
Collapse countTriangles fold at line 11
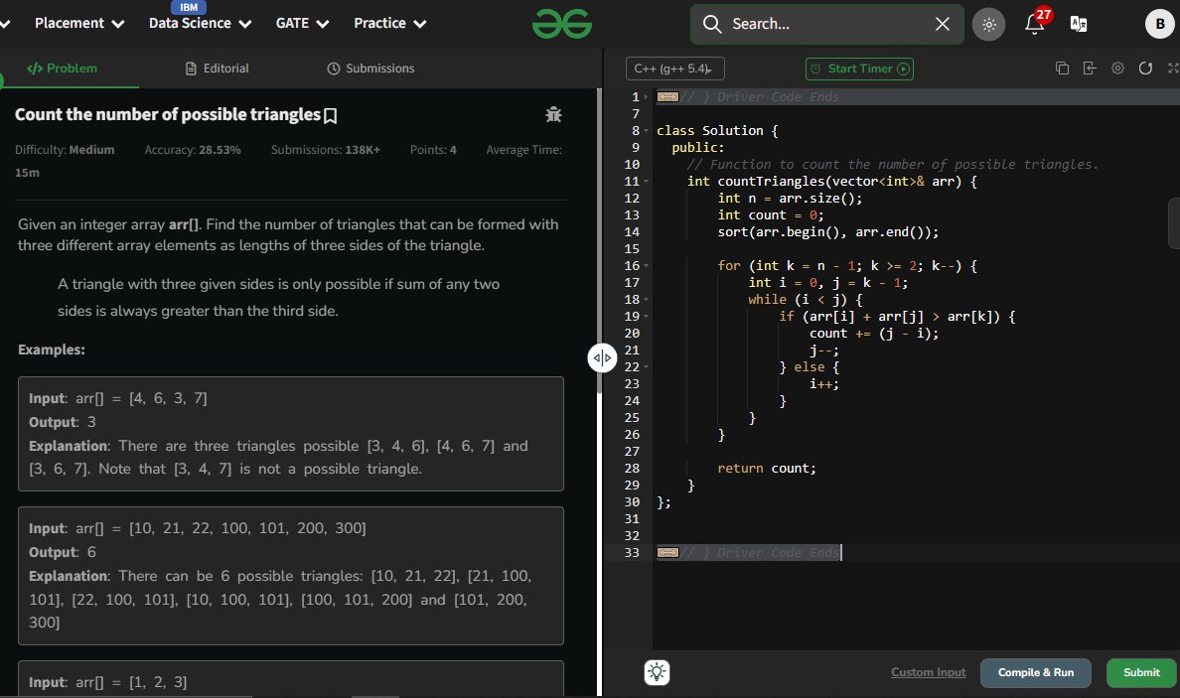pyautogui.click(x=647, y=182)
